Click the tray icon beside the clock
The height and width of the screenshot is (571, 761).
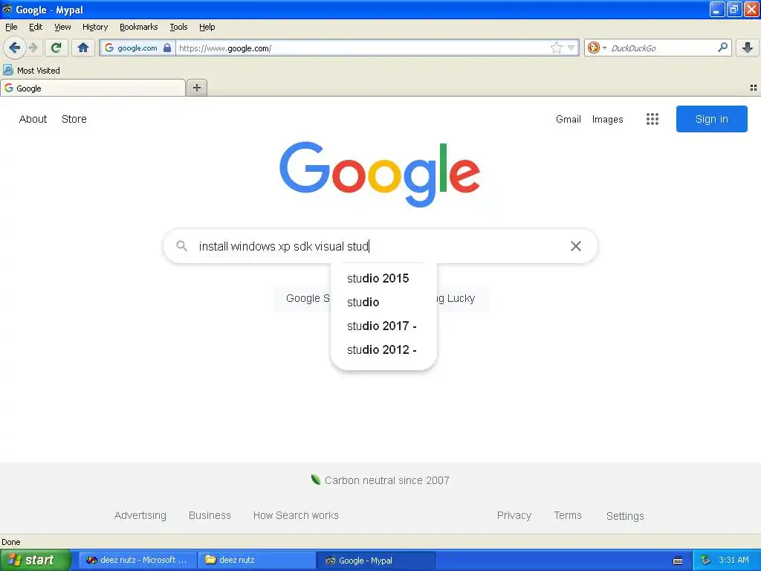(x=706, y=561)
